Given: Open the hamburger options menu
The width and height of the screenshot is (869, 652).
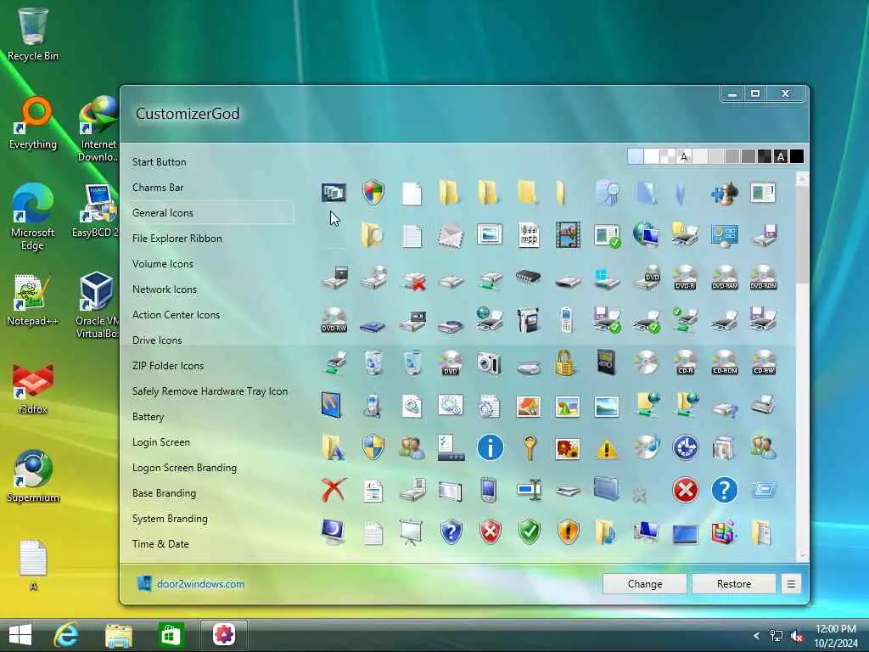Looking at the screenshot, I should point(791,584).
